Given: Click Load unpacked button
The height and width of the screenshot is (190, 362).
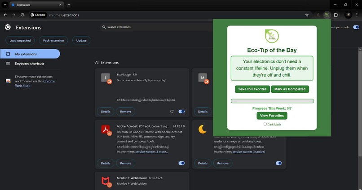Looking at the screenshot, I should point(20,40).
